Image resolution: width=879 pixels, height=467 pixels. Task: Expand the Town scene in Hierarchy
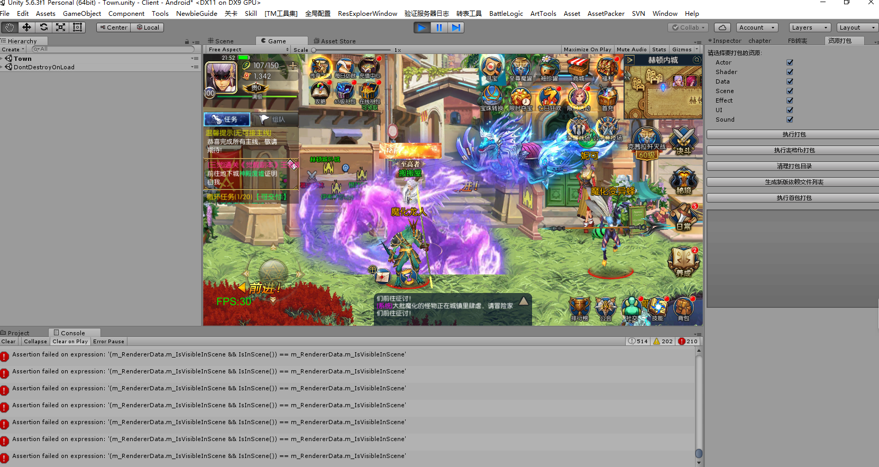pyautogui.click(x=3, y=59)
